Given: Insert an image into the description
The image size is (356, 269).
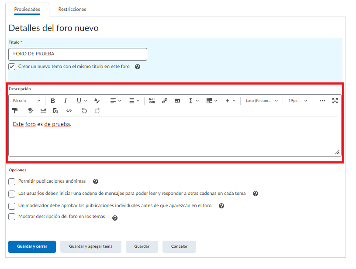Looking at the screenshot, I should tap(177, 101).
